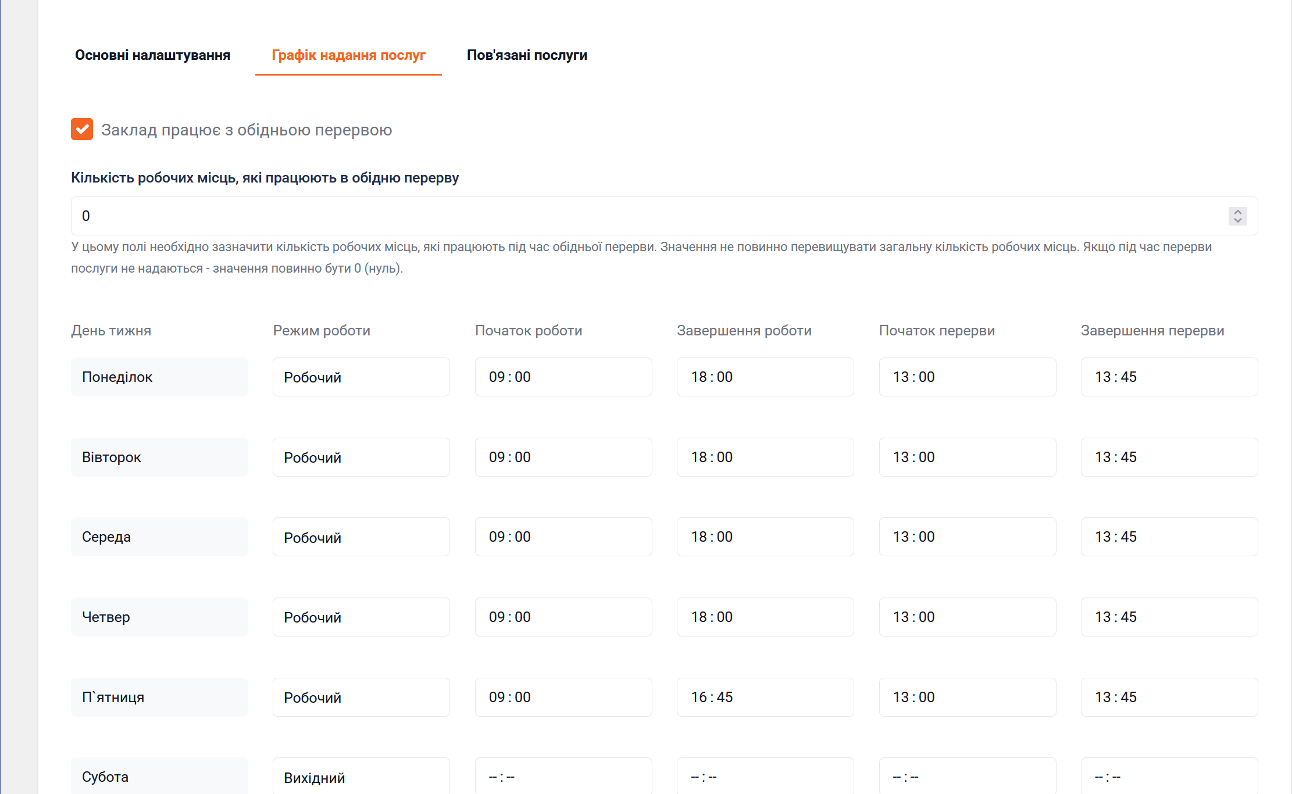Open the Основні налаштування tab

click(x=152, y=55)
